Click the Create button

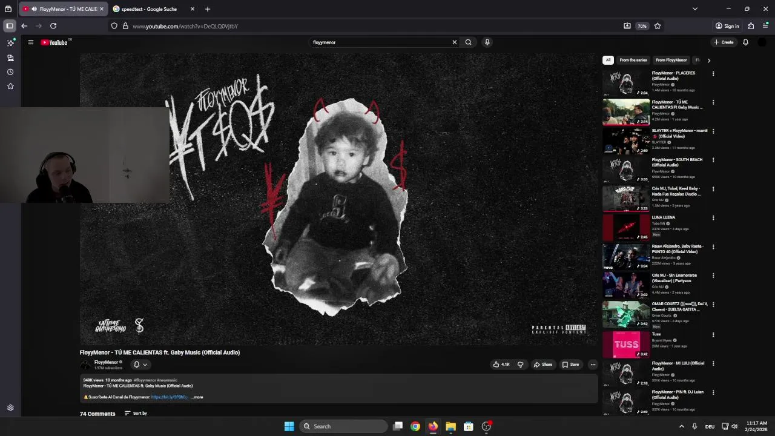(x=724, y=42)
